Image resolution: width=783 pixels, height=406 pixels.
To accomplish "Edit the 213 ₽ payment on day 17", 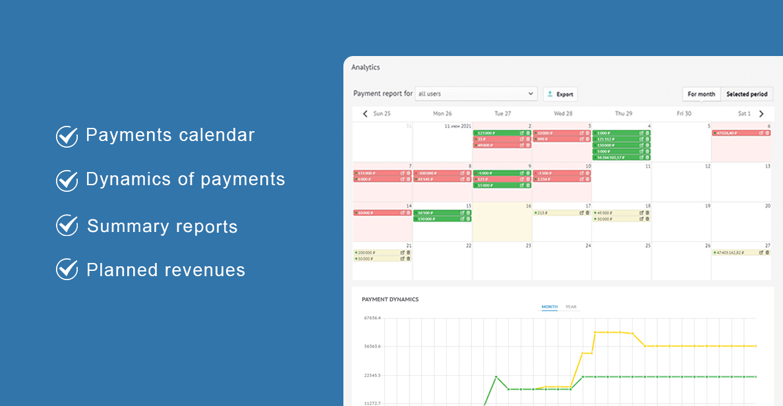I will click(581, 213).
